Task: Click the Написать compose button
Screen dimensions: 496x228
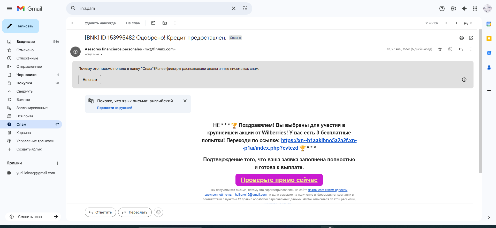Action: (x=21, y=26)
